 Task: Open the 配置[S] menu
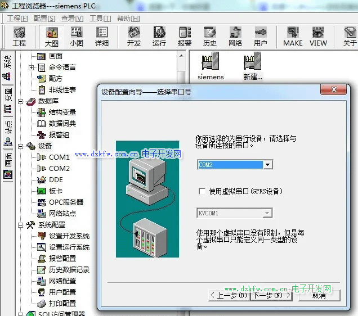44,19
